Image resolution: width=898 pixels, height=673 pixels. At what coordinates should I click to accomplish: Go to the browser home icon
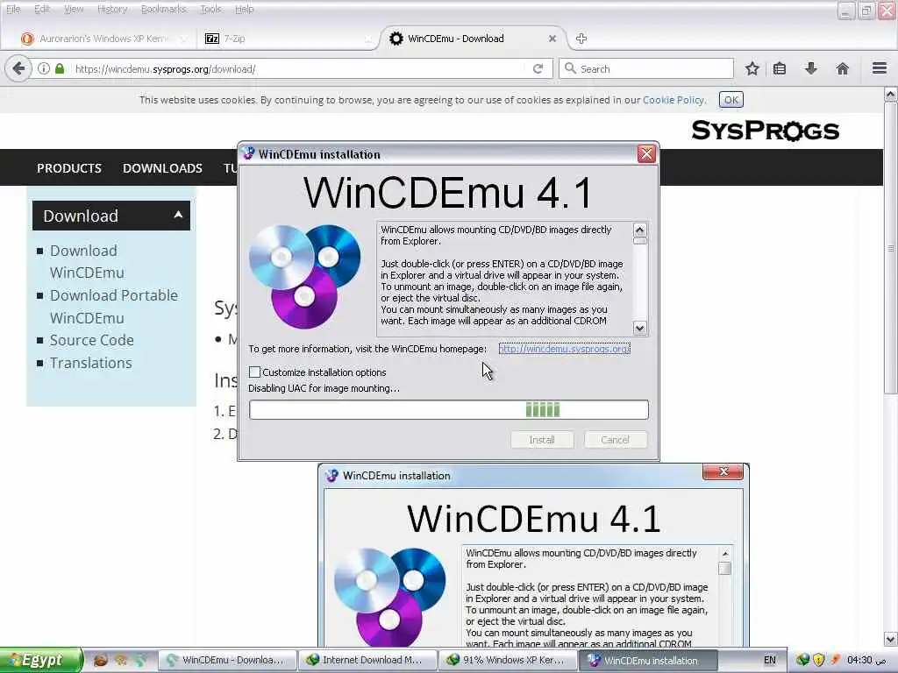842,68
